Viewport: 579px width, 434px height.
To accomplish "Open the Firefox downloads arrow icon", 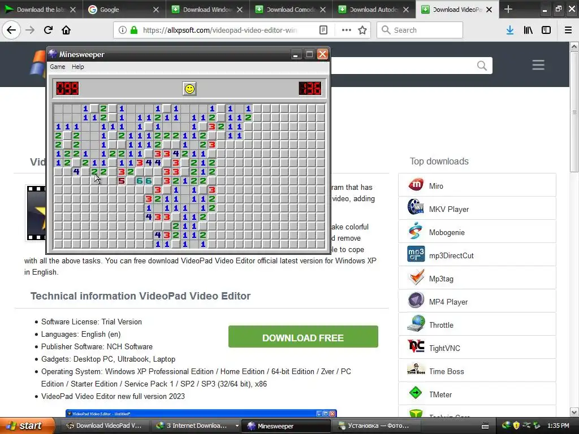I will pos(510,30).
